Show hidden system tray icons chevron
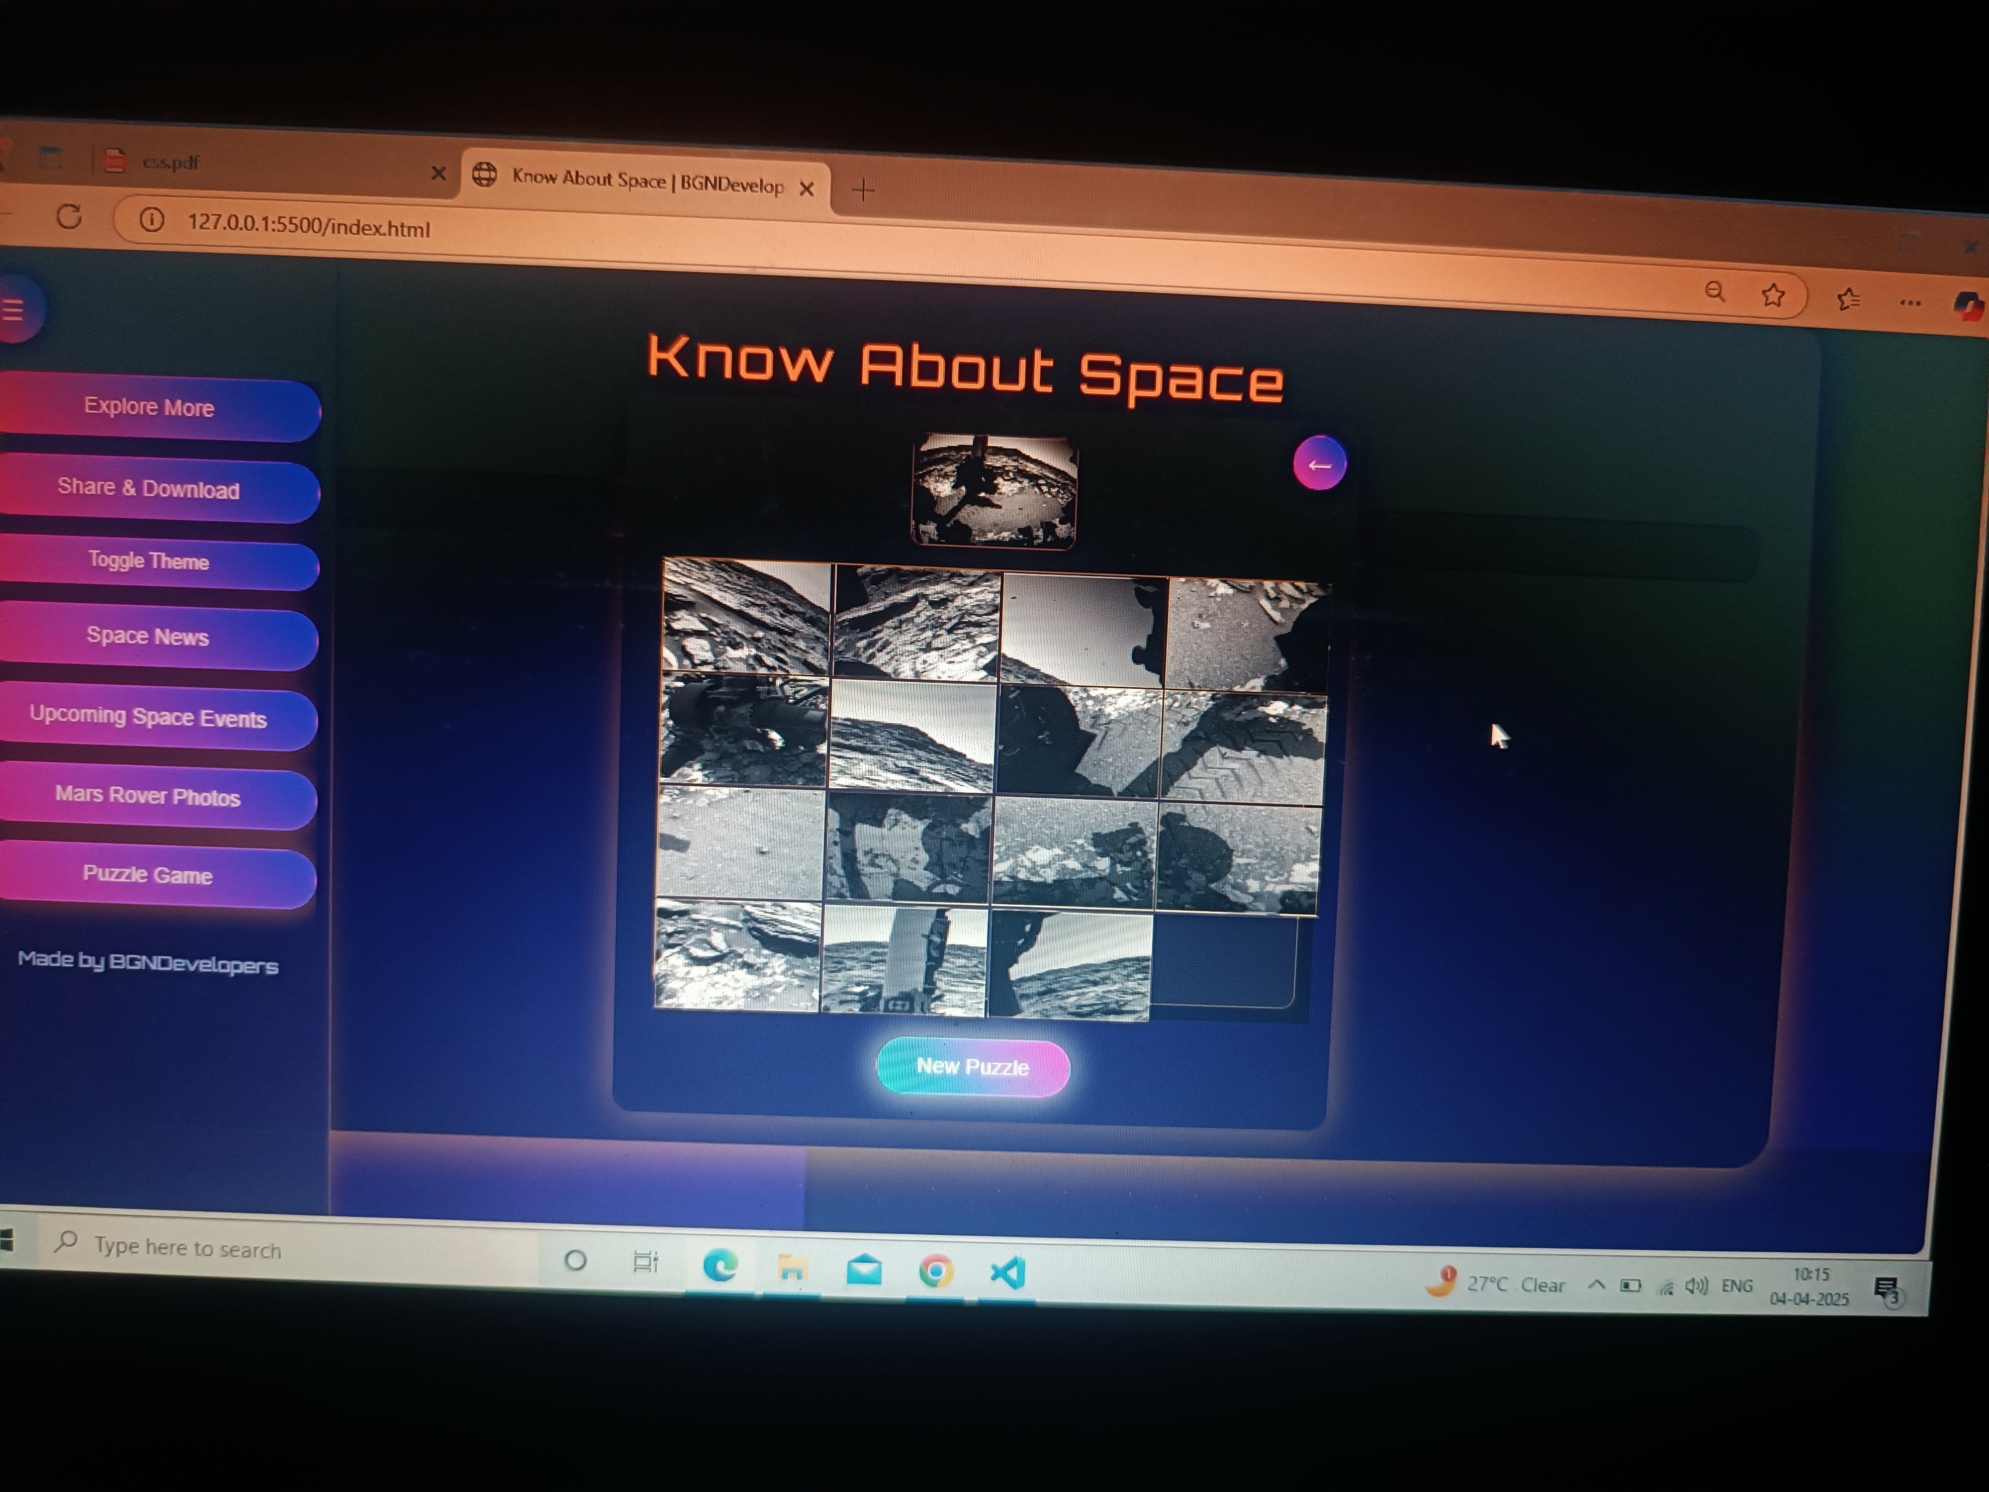Screen dimensions: 1989x1492 pyautogui.click(x=1596, y=1284)
